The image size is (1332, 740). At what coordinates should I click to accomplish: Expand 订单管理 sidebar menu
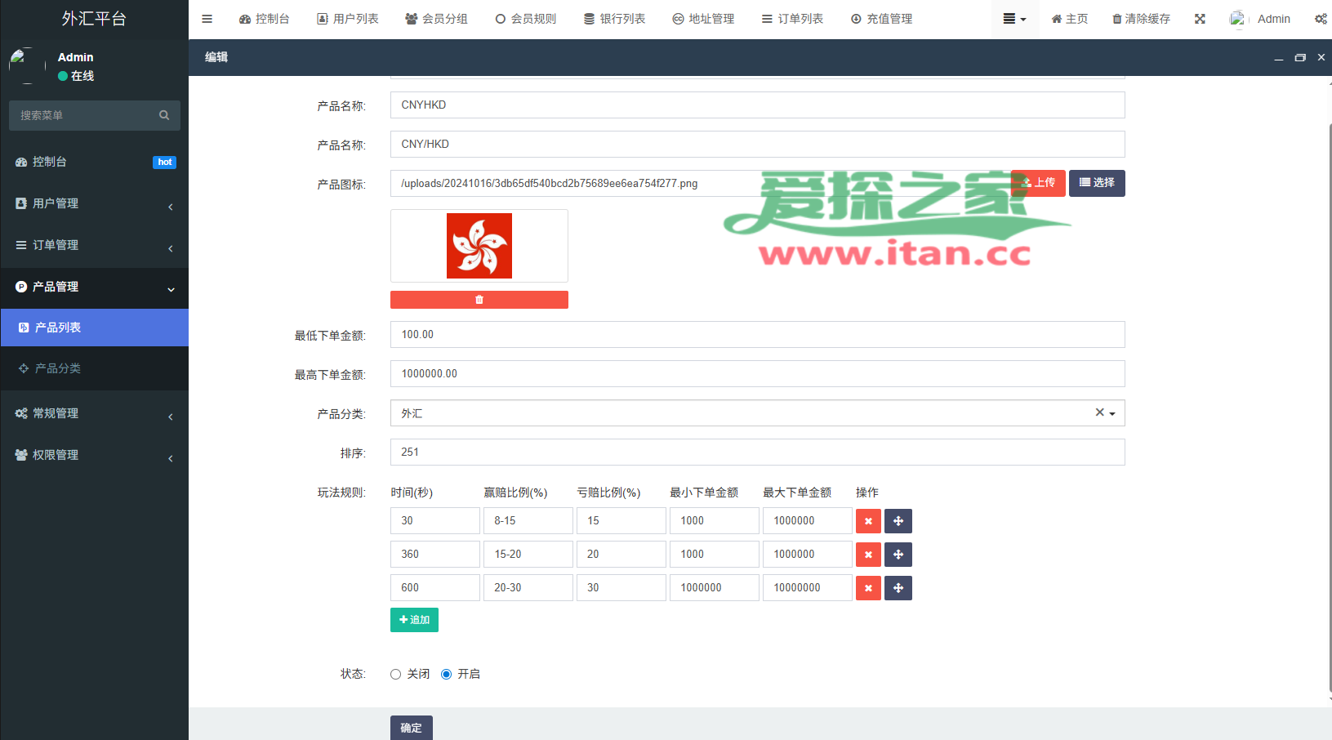94,245
